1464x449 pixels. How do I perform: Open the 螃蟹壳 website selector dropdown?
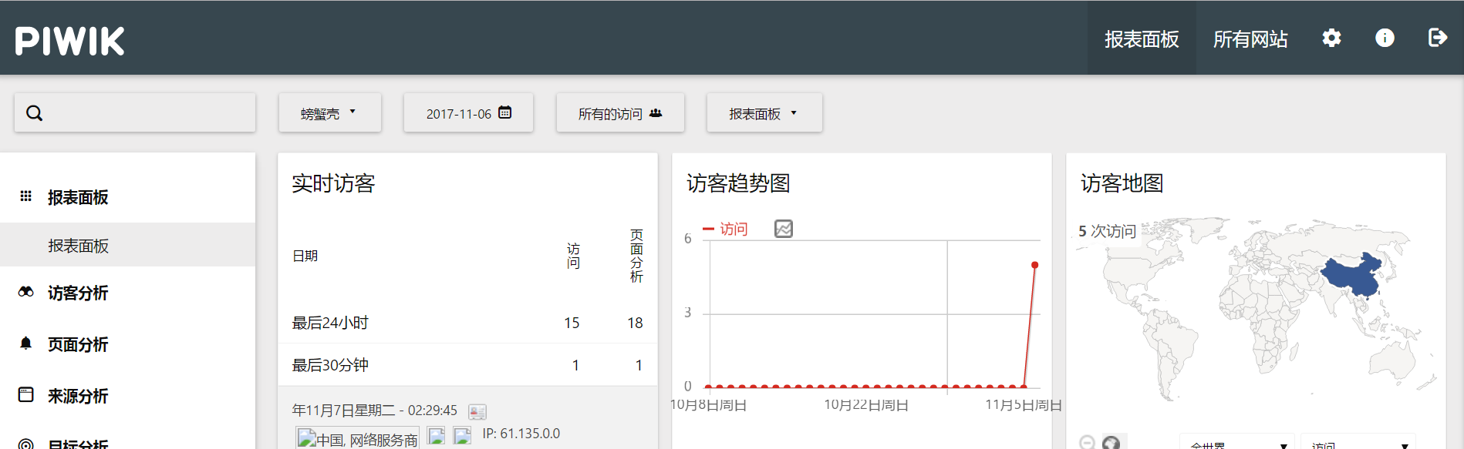coord(329,113)
